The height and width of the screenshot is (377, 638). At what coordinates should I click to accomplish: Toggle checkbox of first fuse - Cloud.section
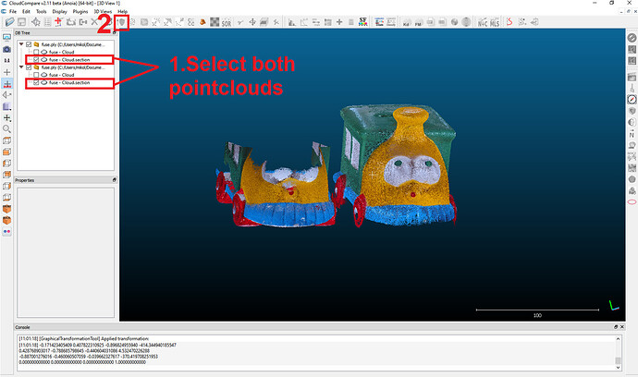point(36,59)
